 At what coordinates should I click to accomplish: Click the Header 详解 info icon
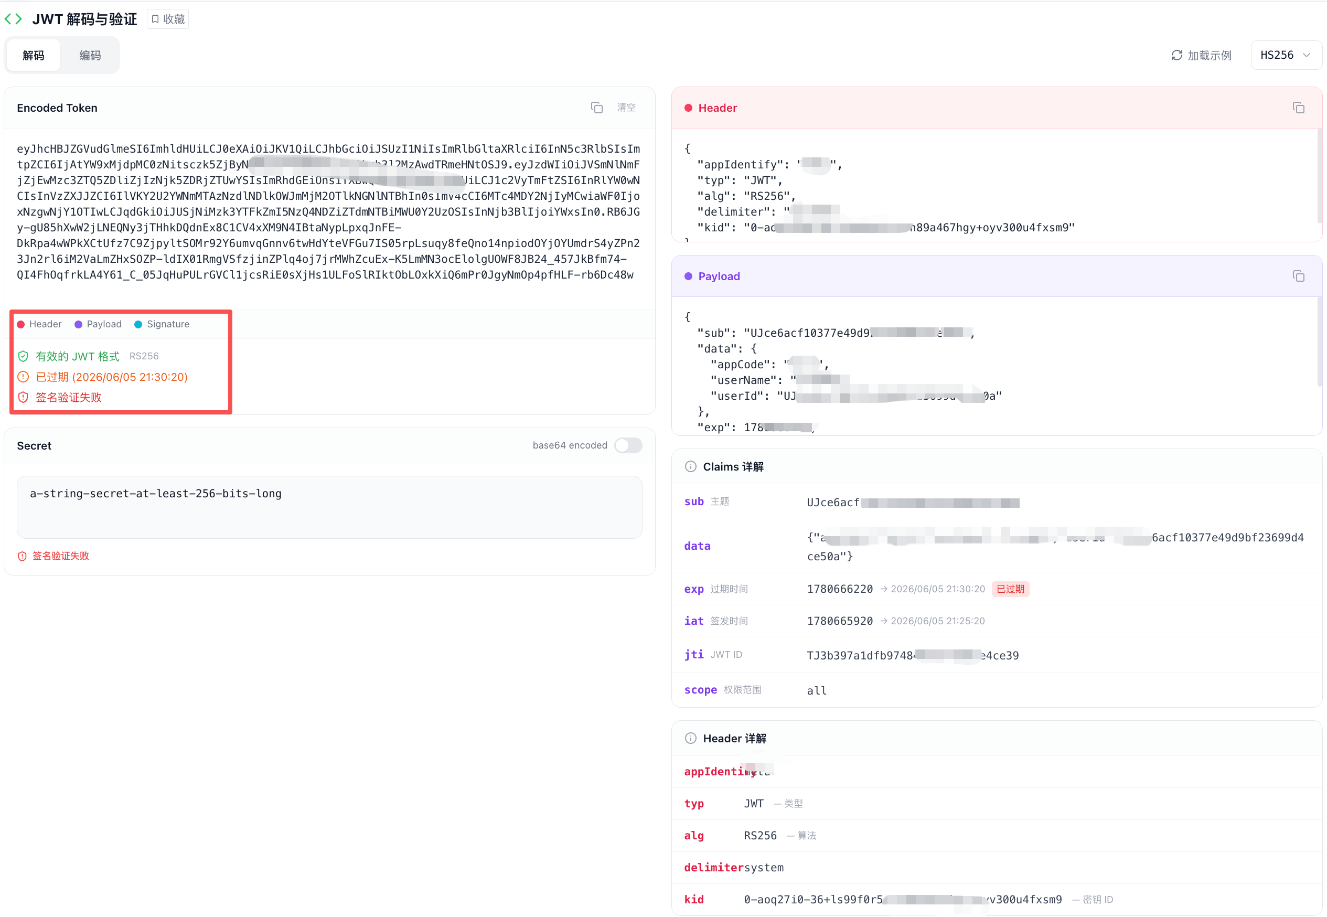690,738
